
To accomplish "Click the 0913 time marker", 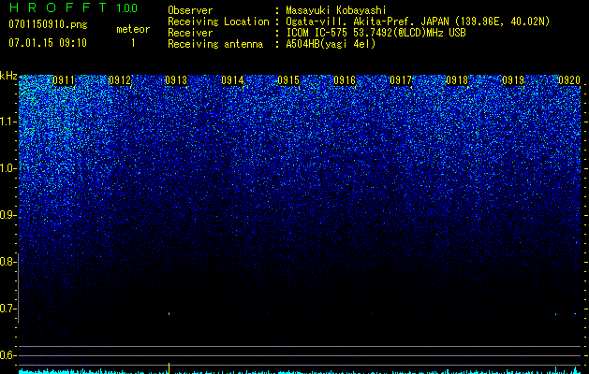I will (x=176, y=80).
